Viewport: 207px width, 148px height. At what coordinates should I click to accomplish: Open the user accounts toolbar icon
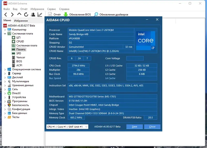(33, 14)
